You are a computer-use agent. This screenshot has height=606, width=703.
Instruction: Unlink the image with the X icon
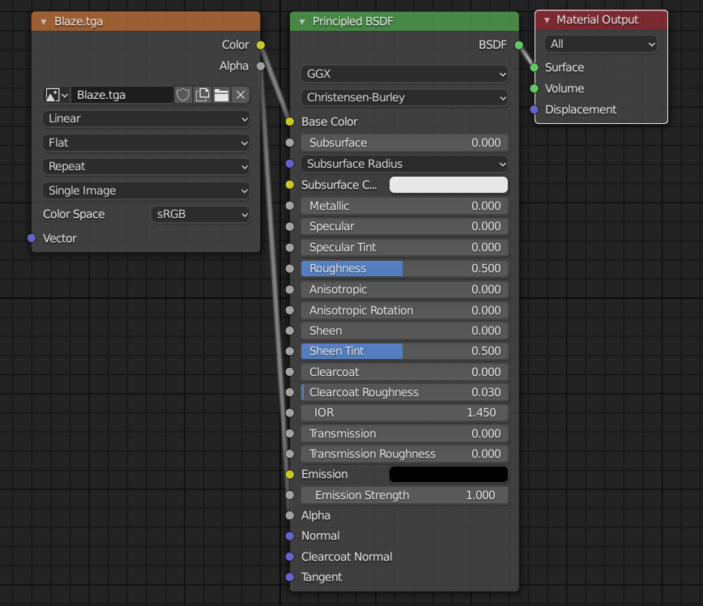[x=241, y=95]
